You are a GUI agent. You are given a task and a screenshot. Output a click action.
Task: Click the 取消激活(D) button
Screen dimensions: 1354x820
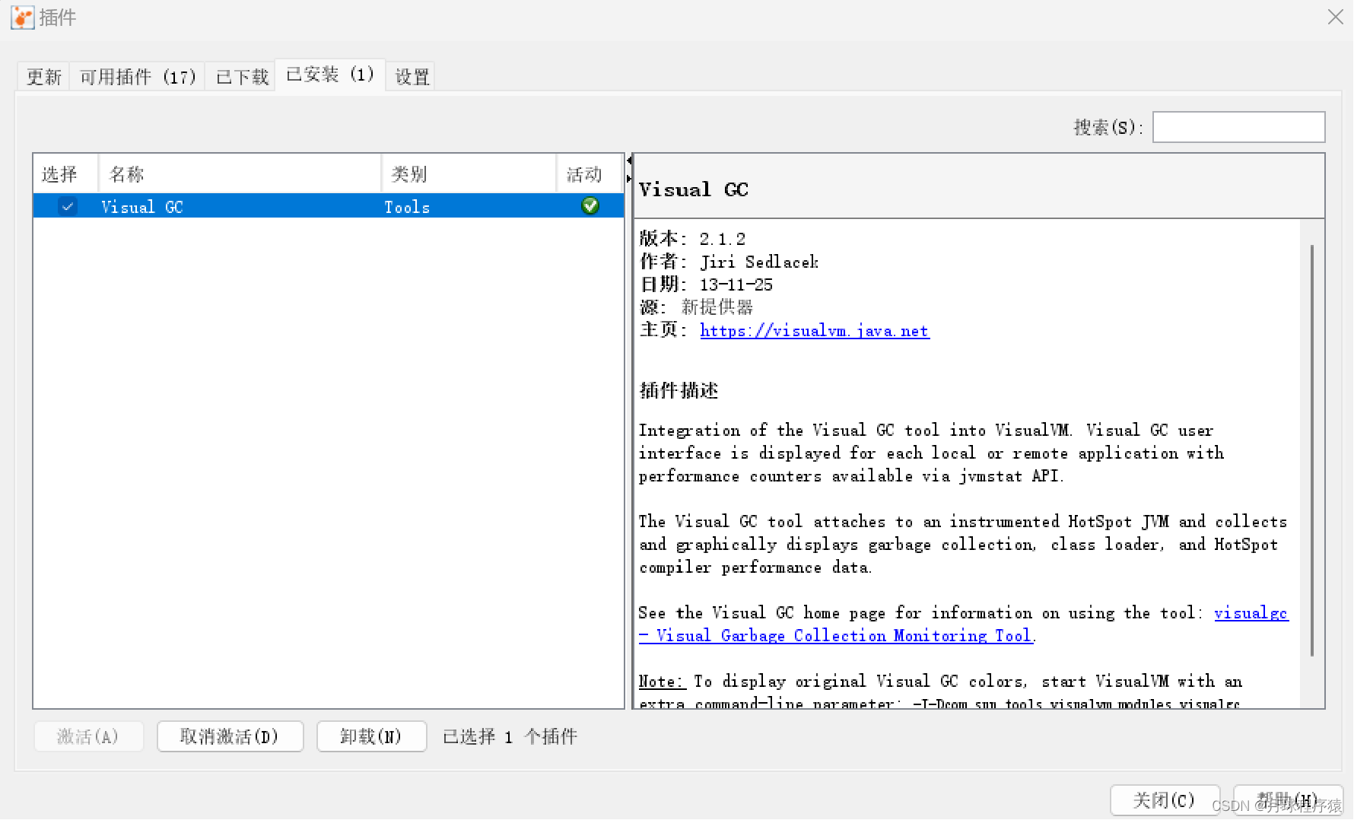230,736
